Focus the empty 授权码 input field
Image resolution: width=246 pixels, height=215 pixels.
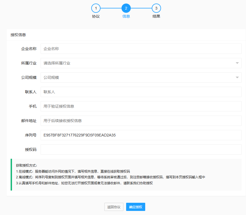[x=141, y=149]
